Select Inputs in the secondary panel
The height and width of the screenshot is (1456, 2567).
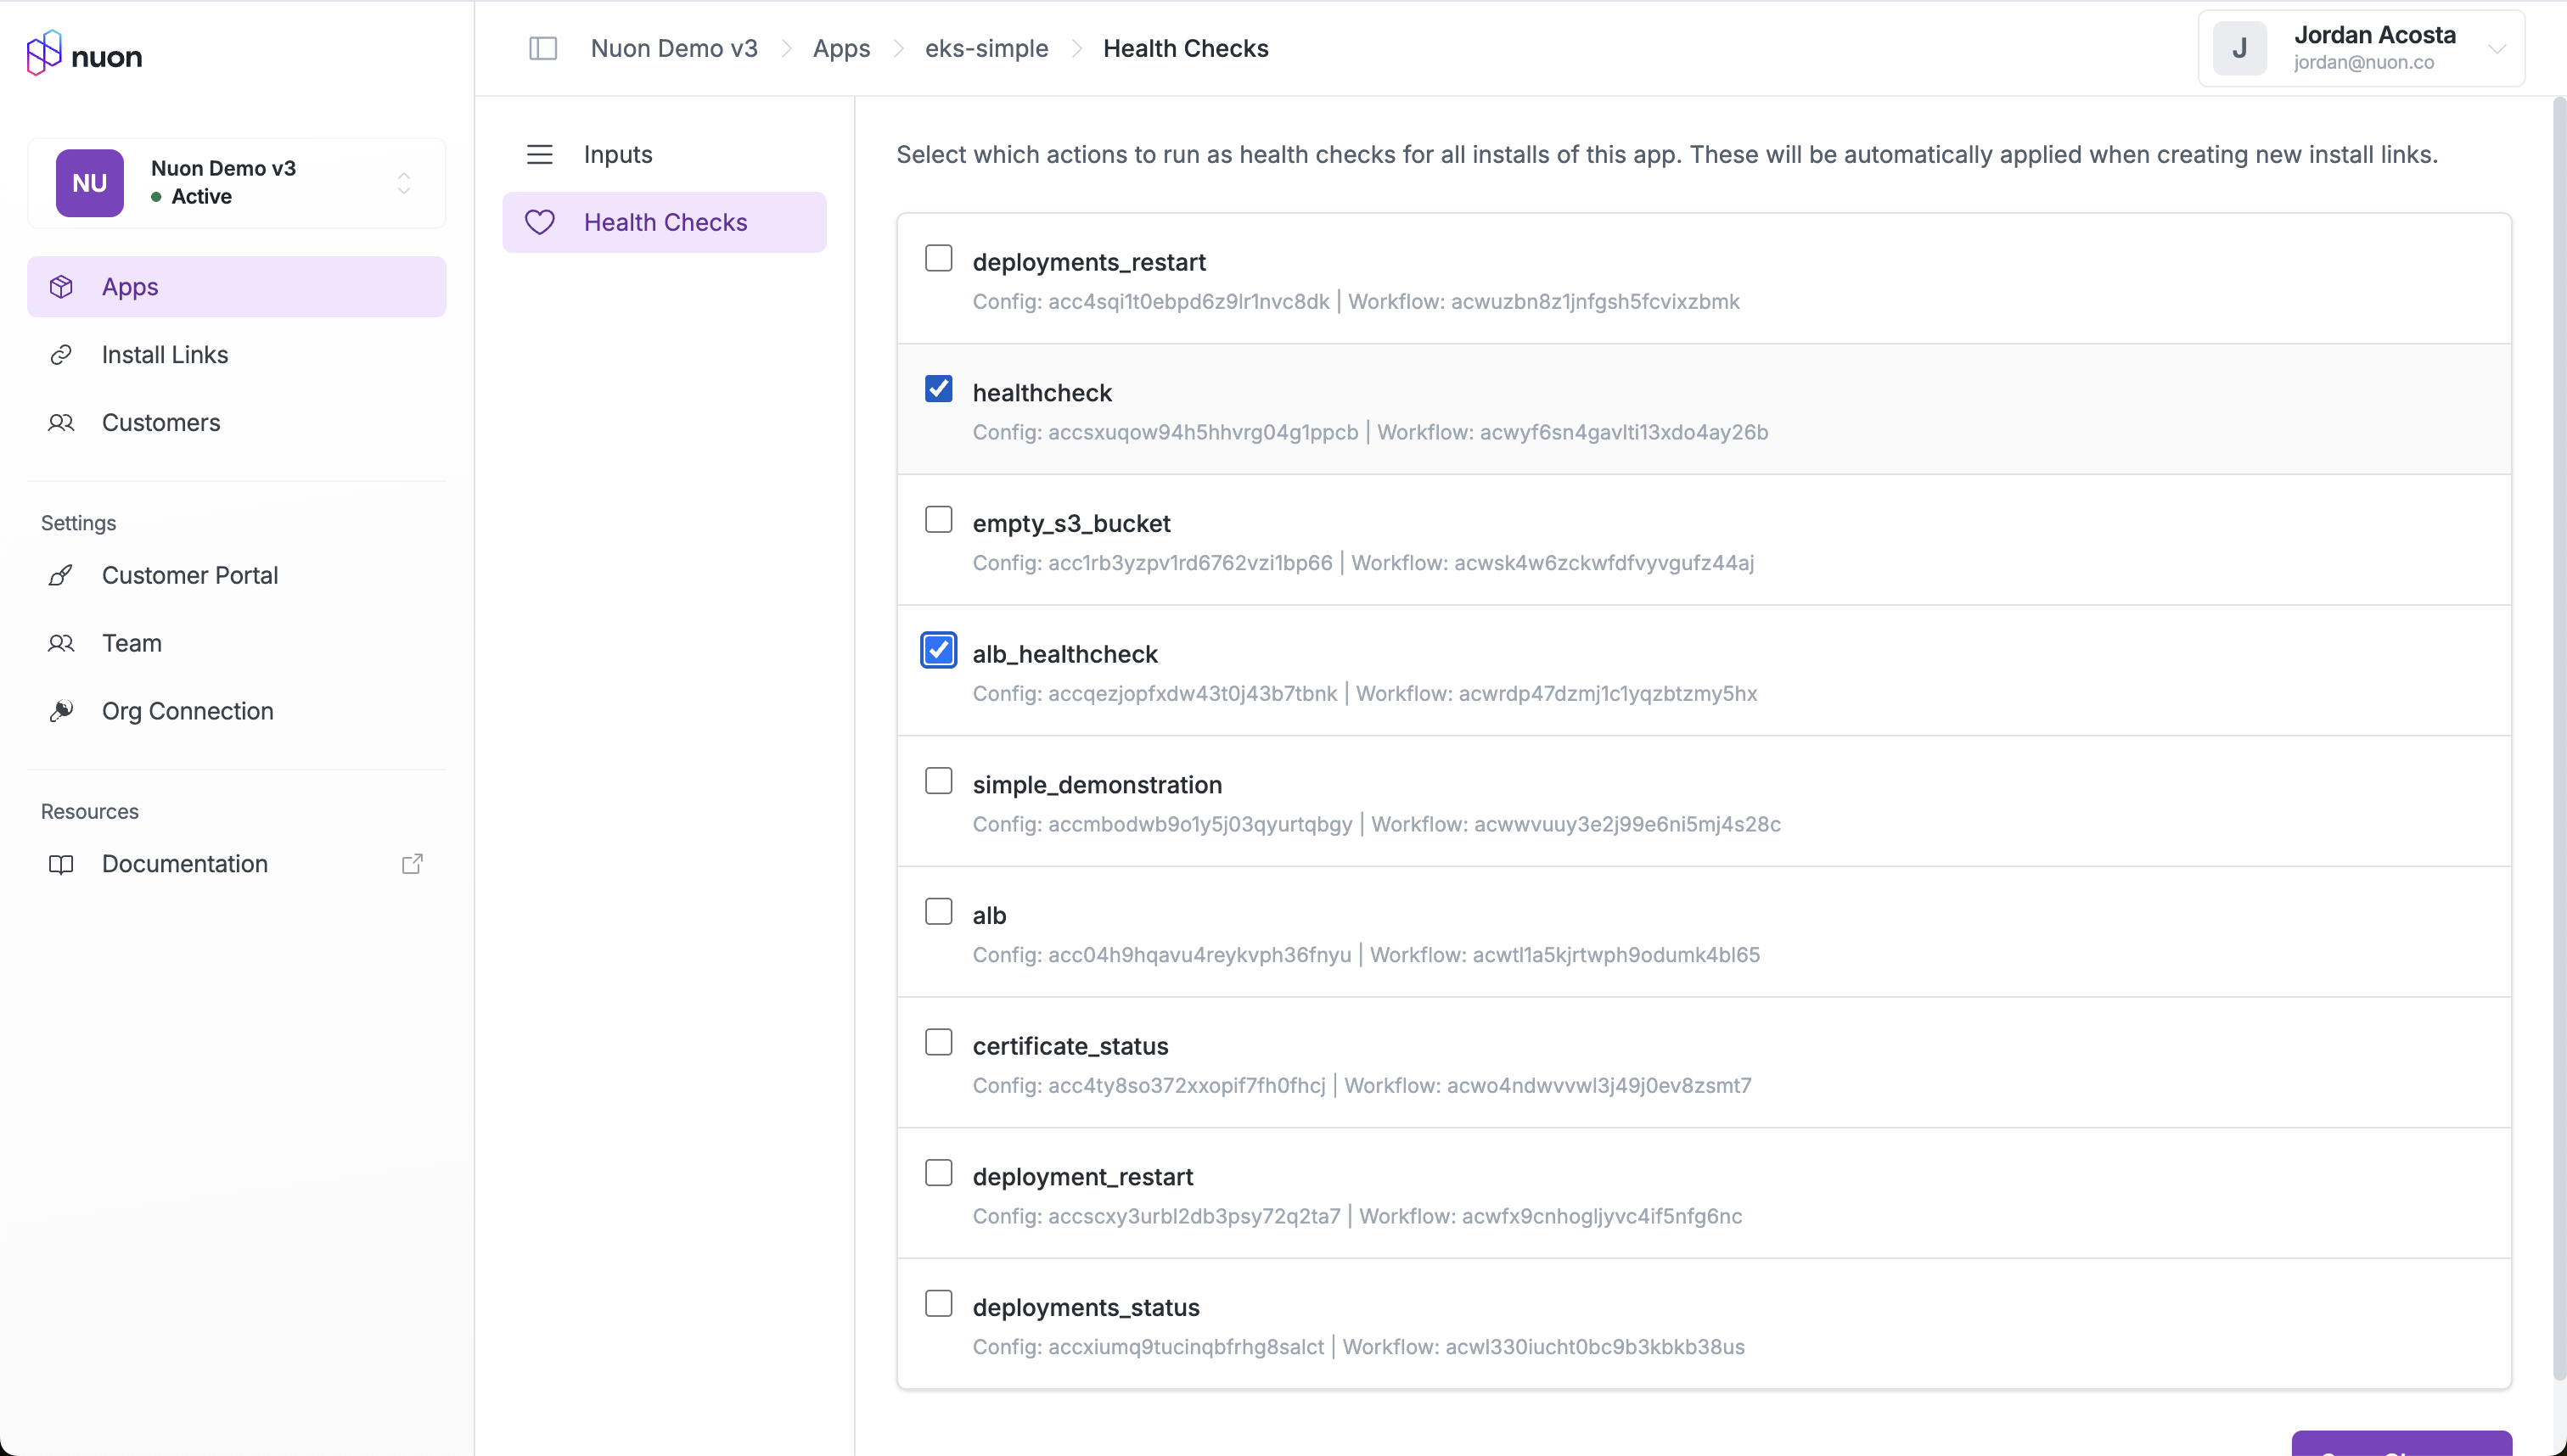click(617, 154)
